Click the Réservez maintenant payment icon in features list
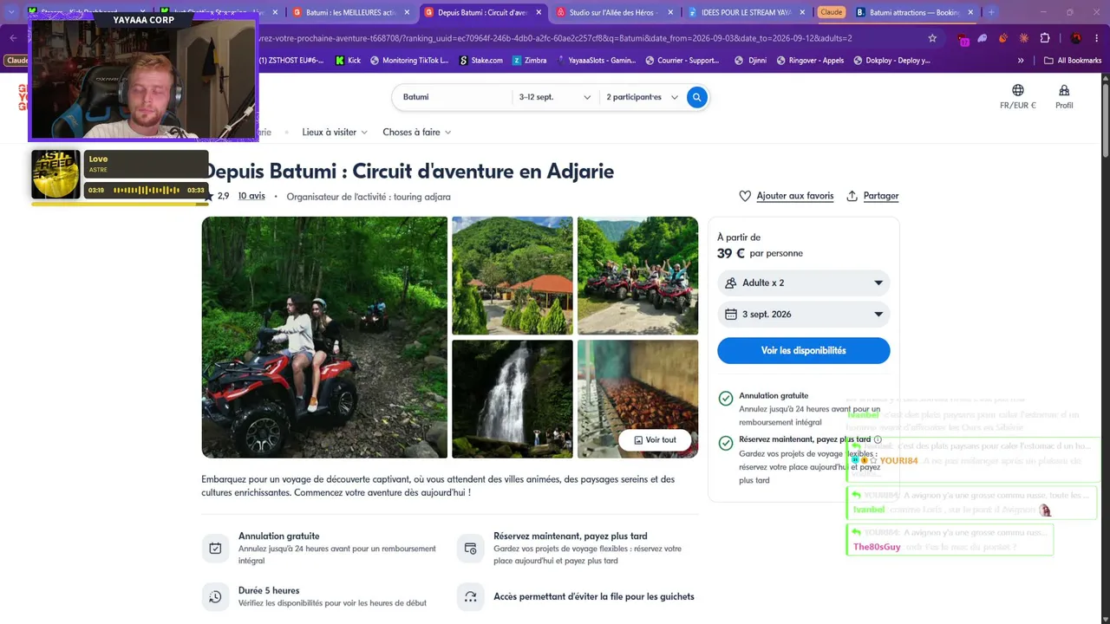 click(470, 549)
